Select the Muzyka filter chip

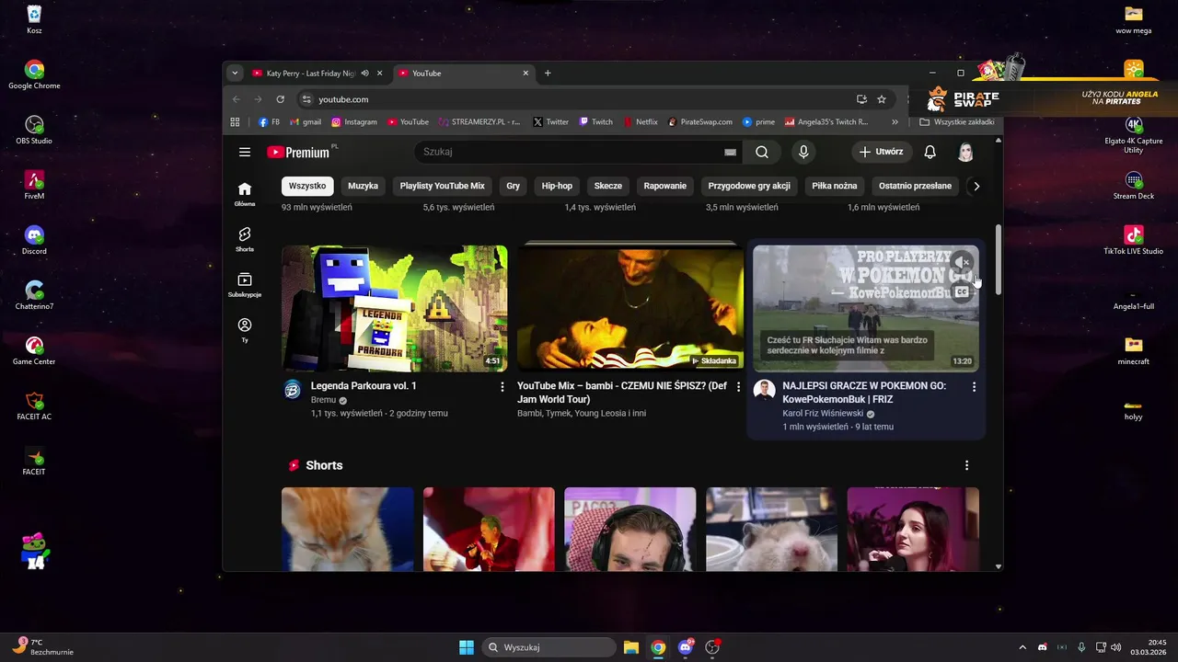tap(363, 186)
